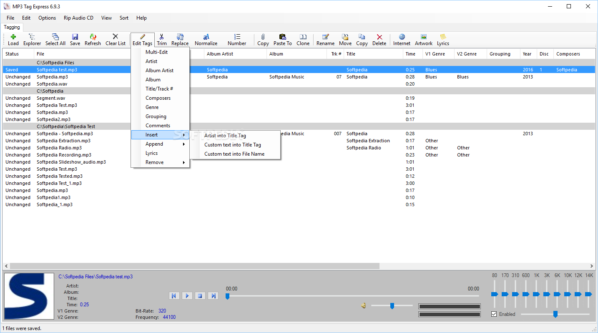
Task: Open the Number tracks tool
Action: [237, 40]
